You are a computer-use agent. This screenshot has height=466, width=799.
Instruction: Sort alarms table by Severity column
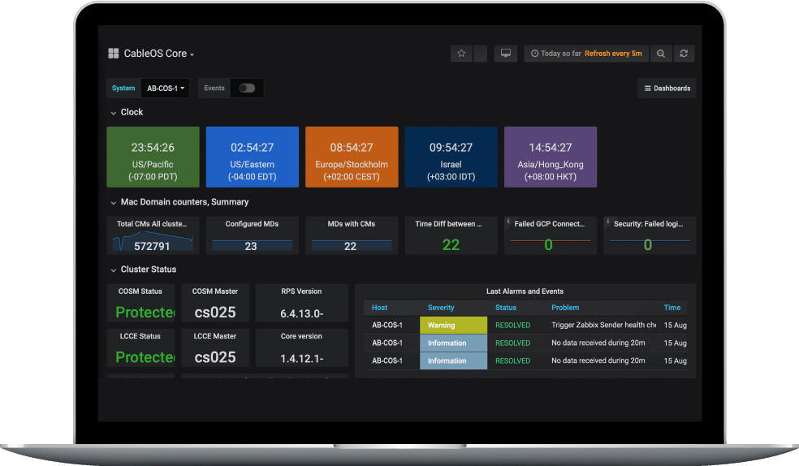(x=441, y=308)
